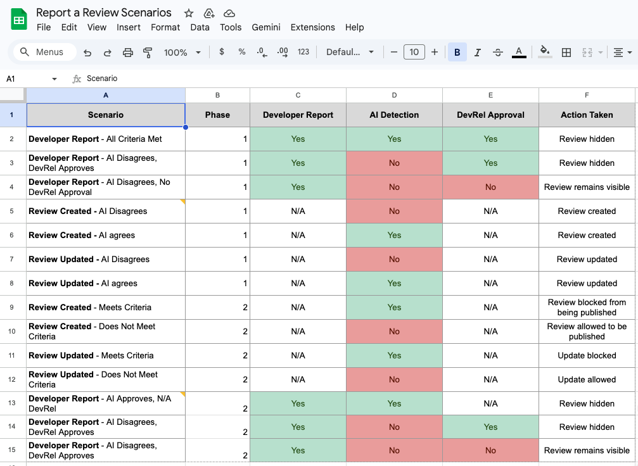Open the Edit menu

click(x=69, y=27)
